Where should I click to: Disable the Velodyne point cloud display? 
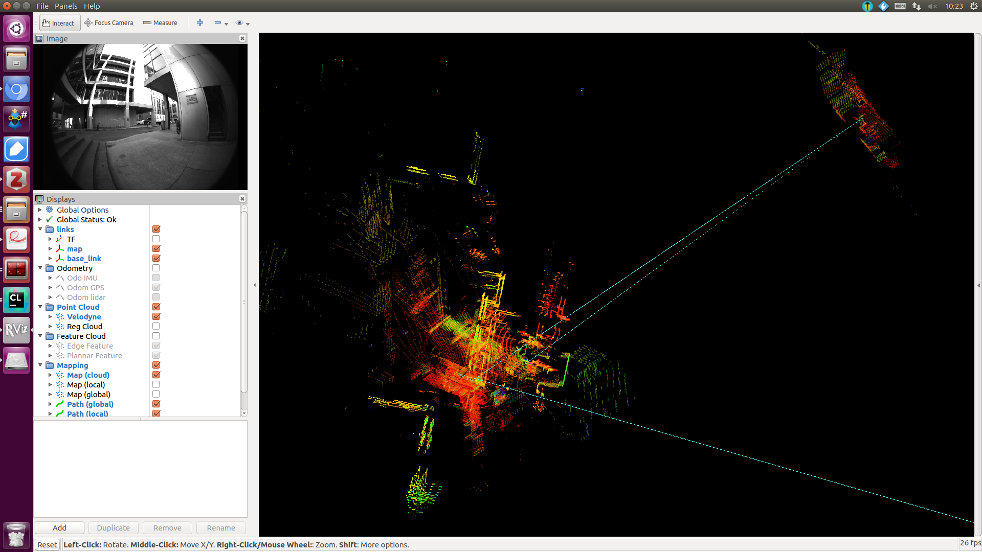point(156,316)
